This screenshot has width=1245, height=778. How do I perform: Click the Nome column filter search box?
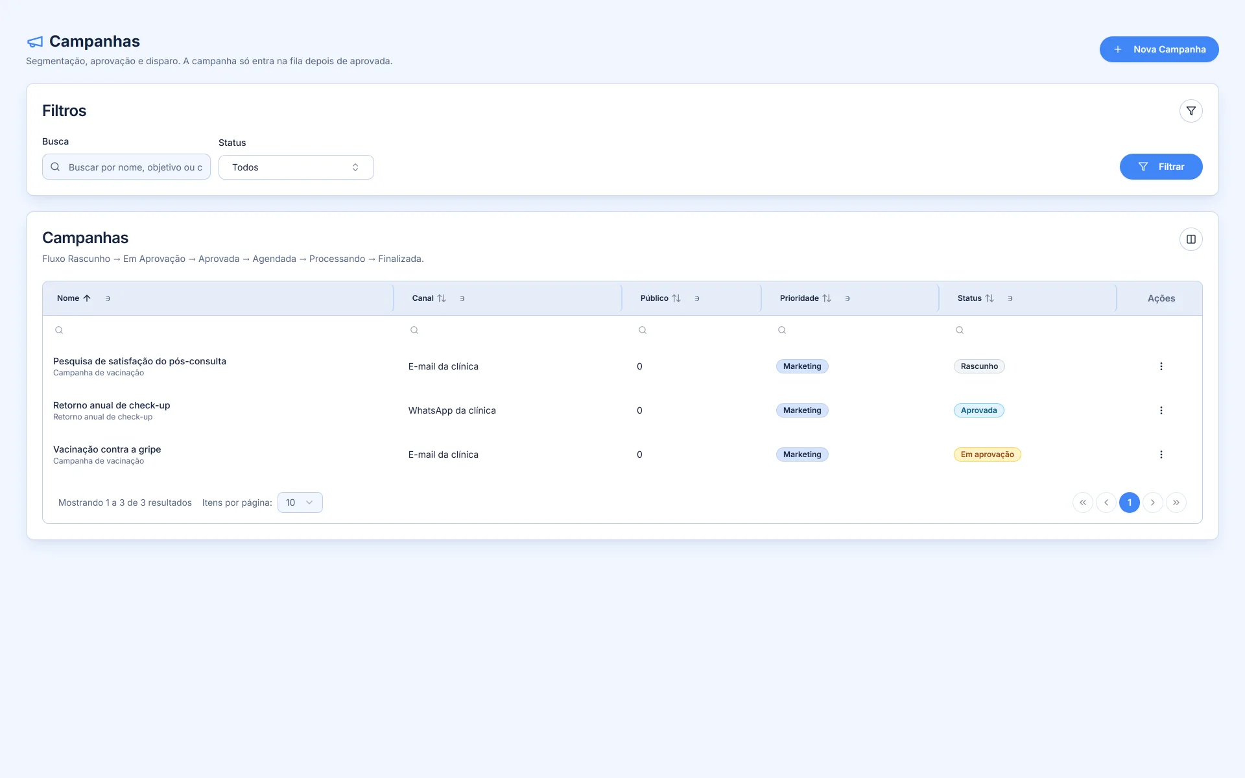click(x=220, y=330)
